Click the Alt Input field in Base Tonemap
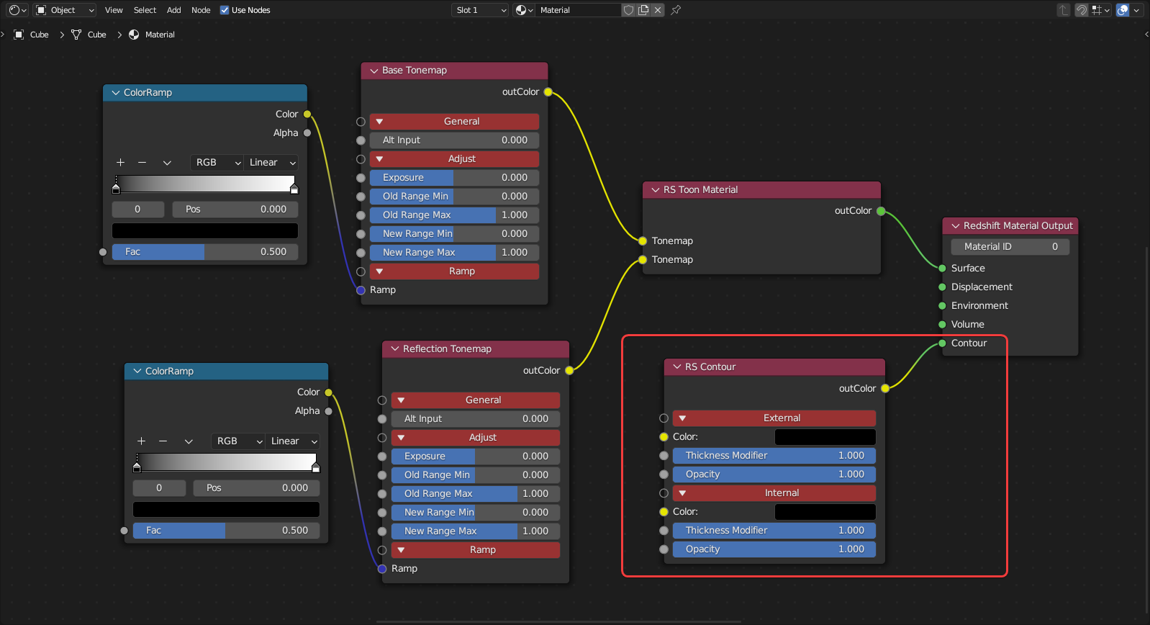The image size is (1150, 625). [454, 140]
